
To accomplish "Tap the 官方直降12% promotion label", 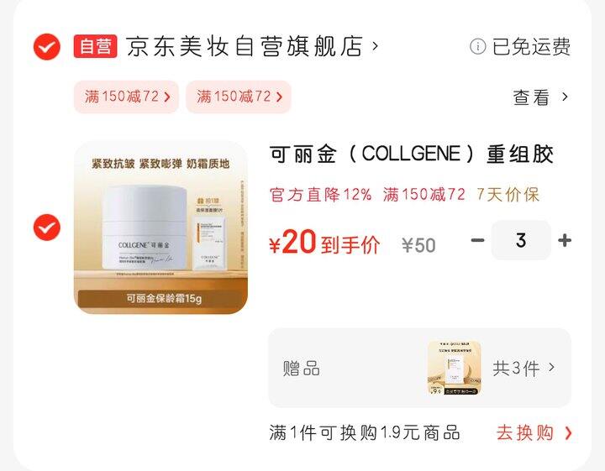I will coord(320,195).
